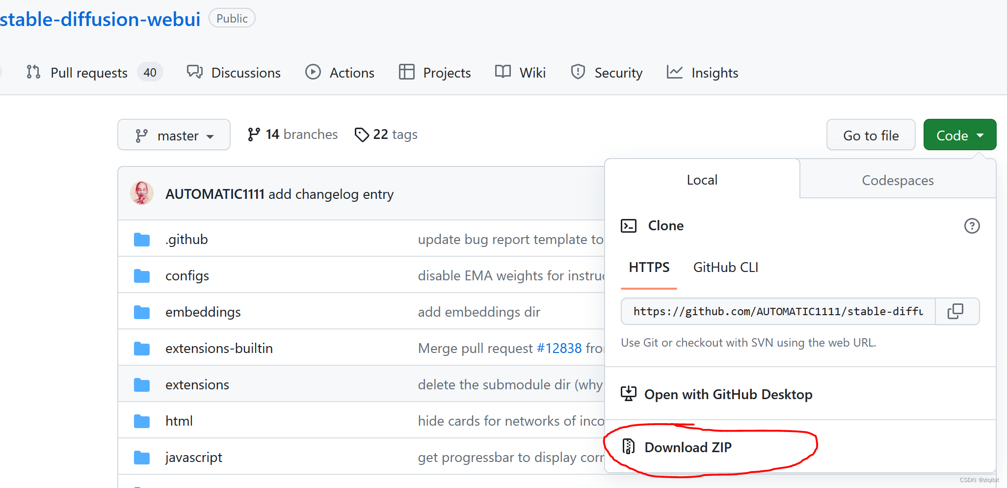
Task: Expand the master branch dropdown
Action: pyautogui.click(x=174, y=135)
